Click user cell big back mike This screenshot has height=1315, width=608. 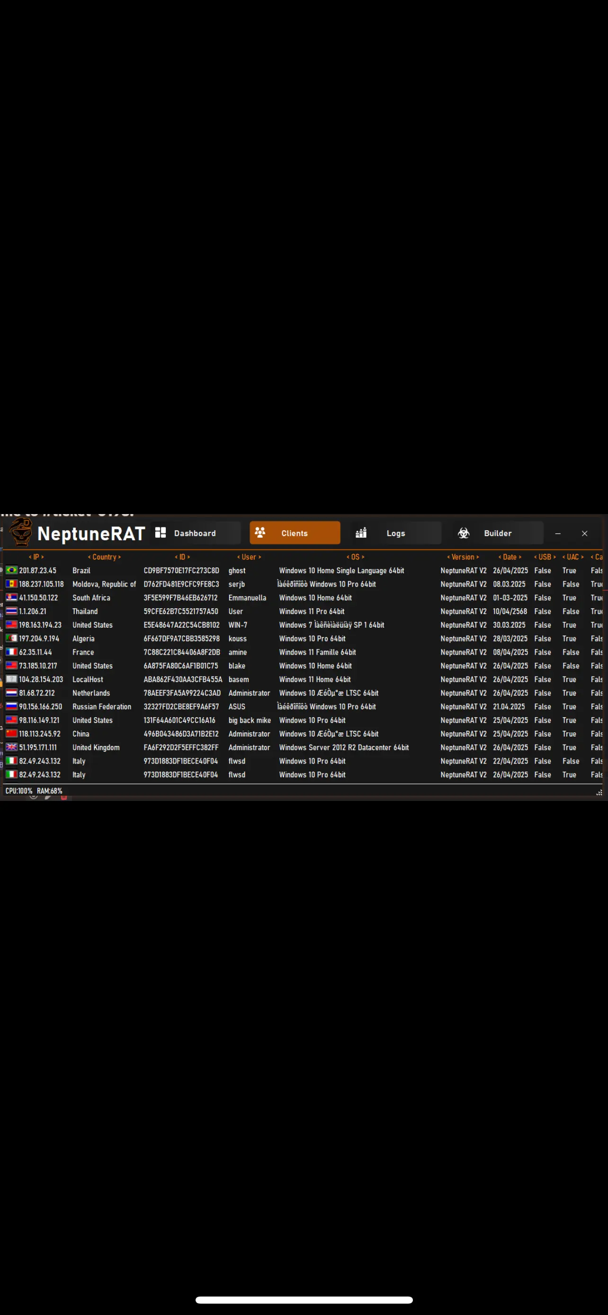click(250, 720)
